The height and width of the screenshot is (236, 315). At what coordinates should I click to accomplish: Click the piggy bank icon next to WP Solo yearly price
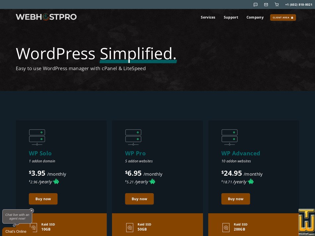point(56,181)
